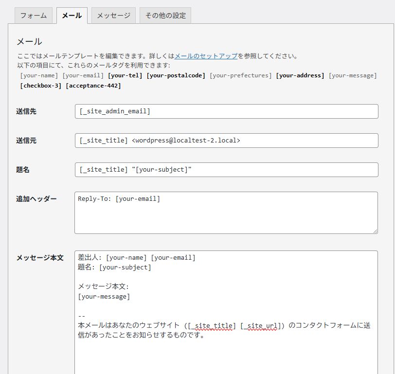This screenshot has width=395, height=374.
Task: Select the メール tab
Action: coord(72,16)
